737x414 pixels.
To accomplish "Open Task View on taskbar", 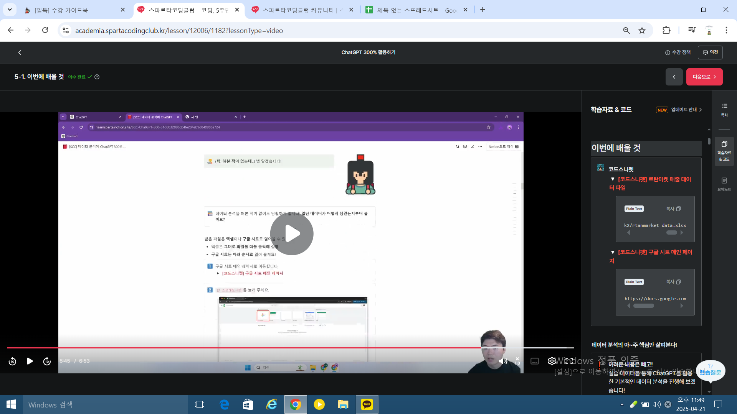I will pos(200,404).
